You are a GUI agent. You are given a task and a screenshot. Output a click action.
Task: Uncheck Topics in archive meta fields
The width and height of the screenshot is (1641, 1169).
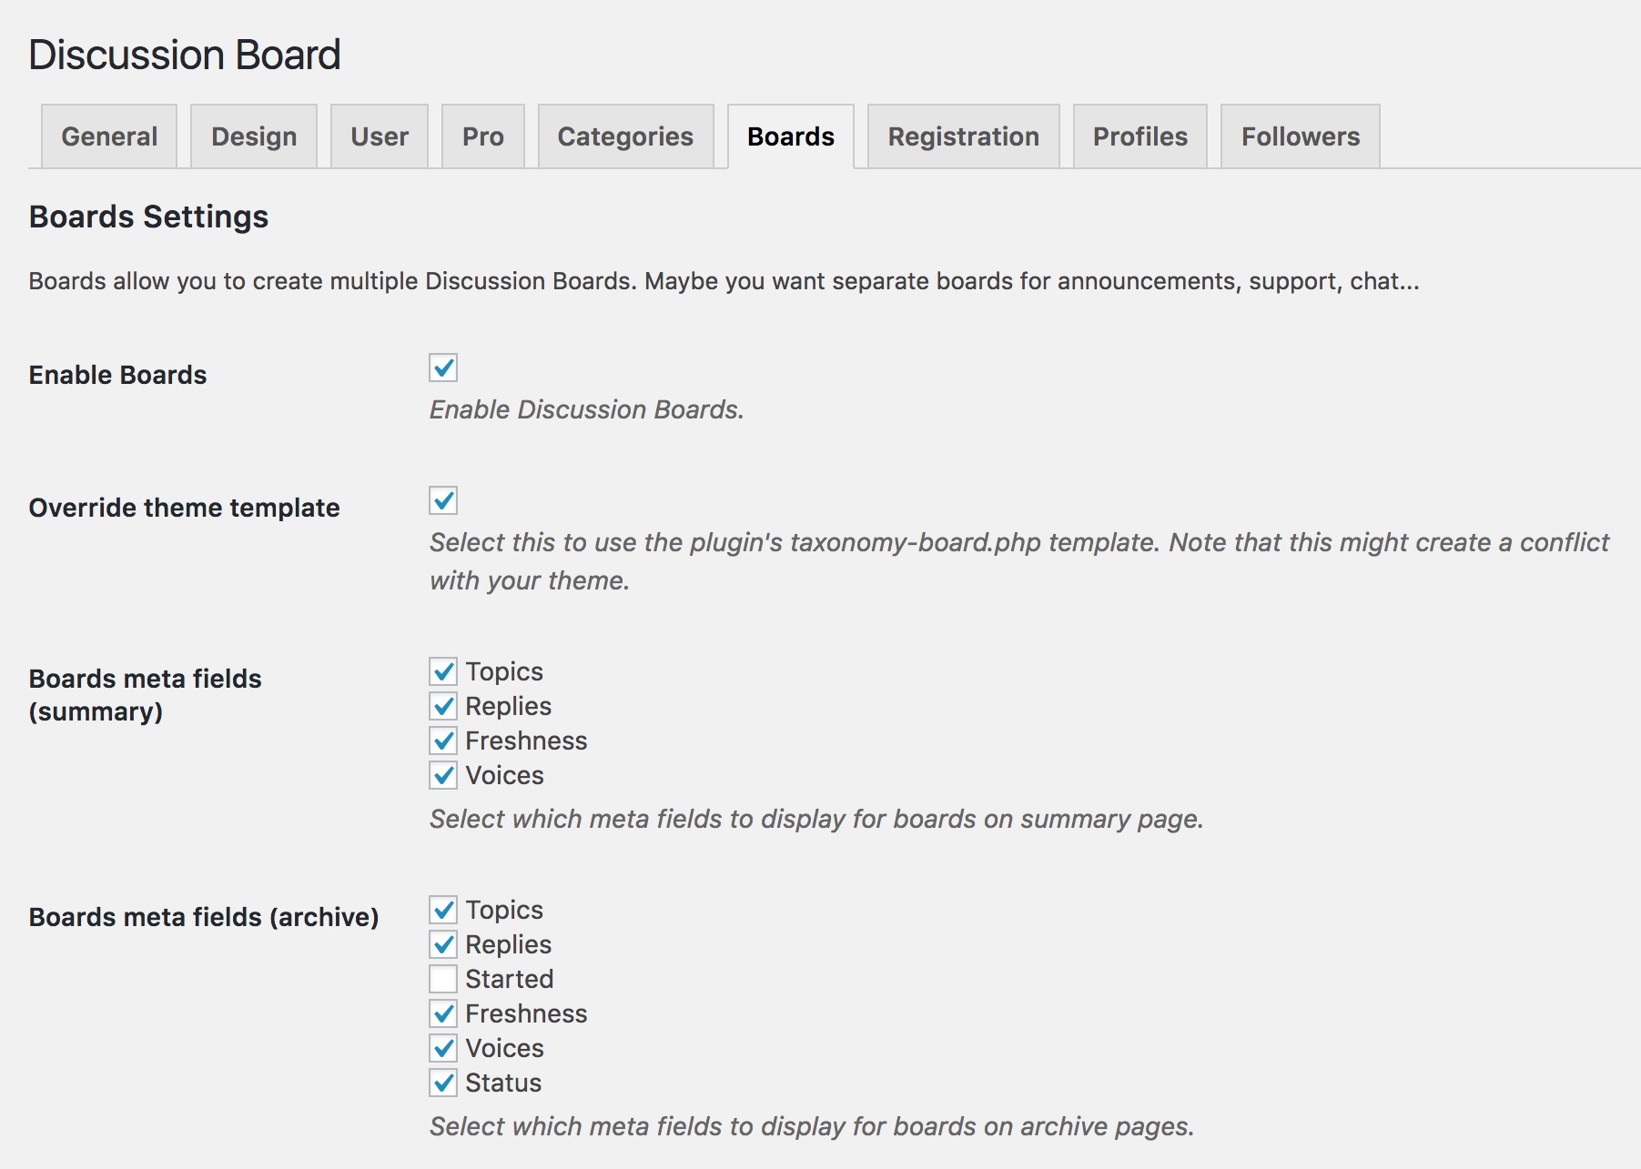tap(443, 910)
